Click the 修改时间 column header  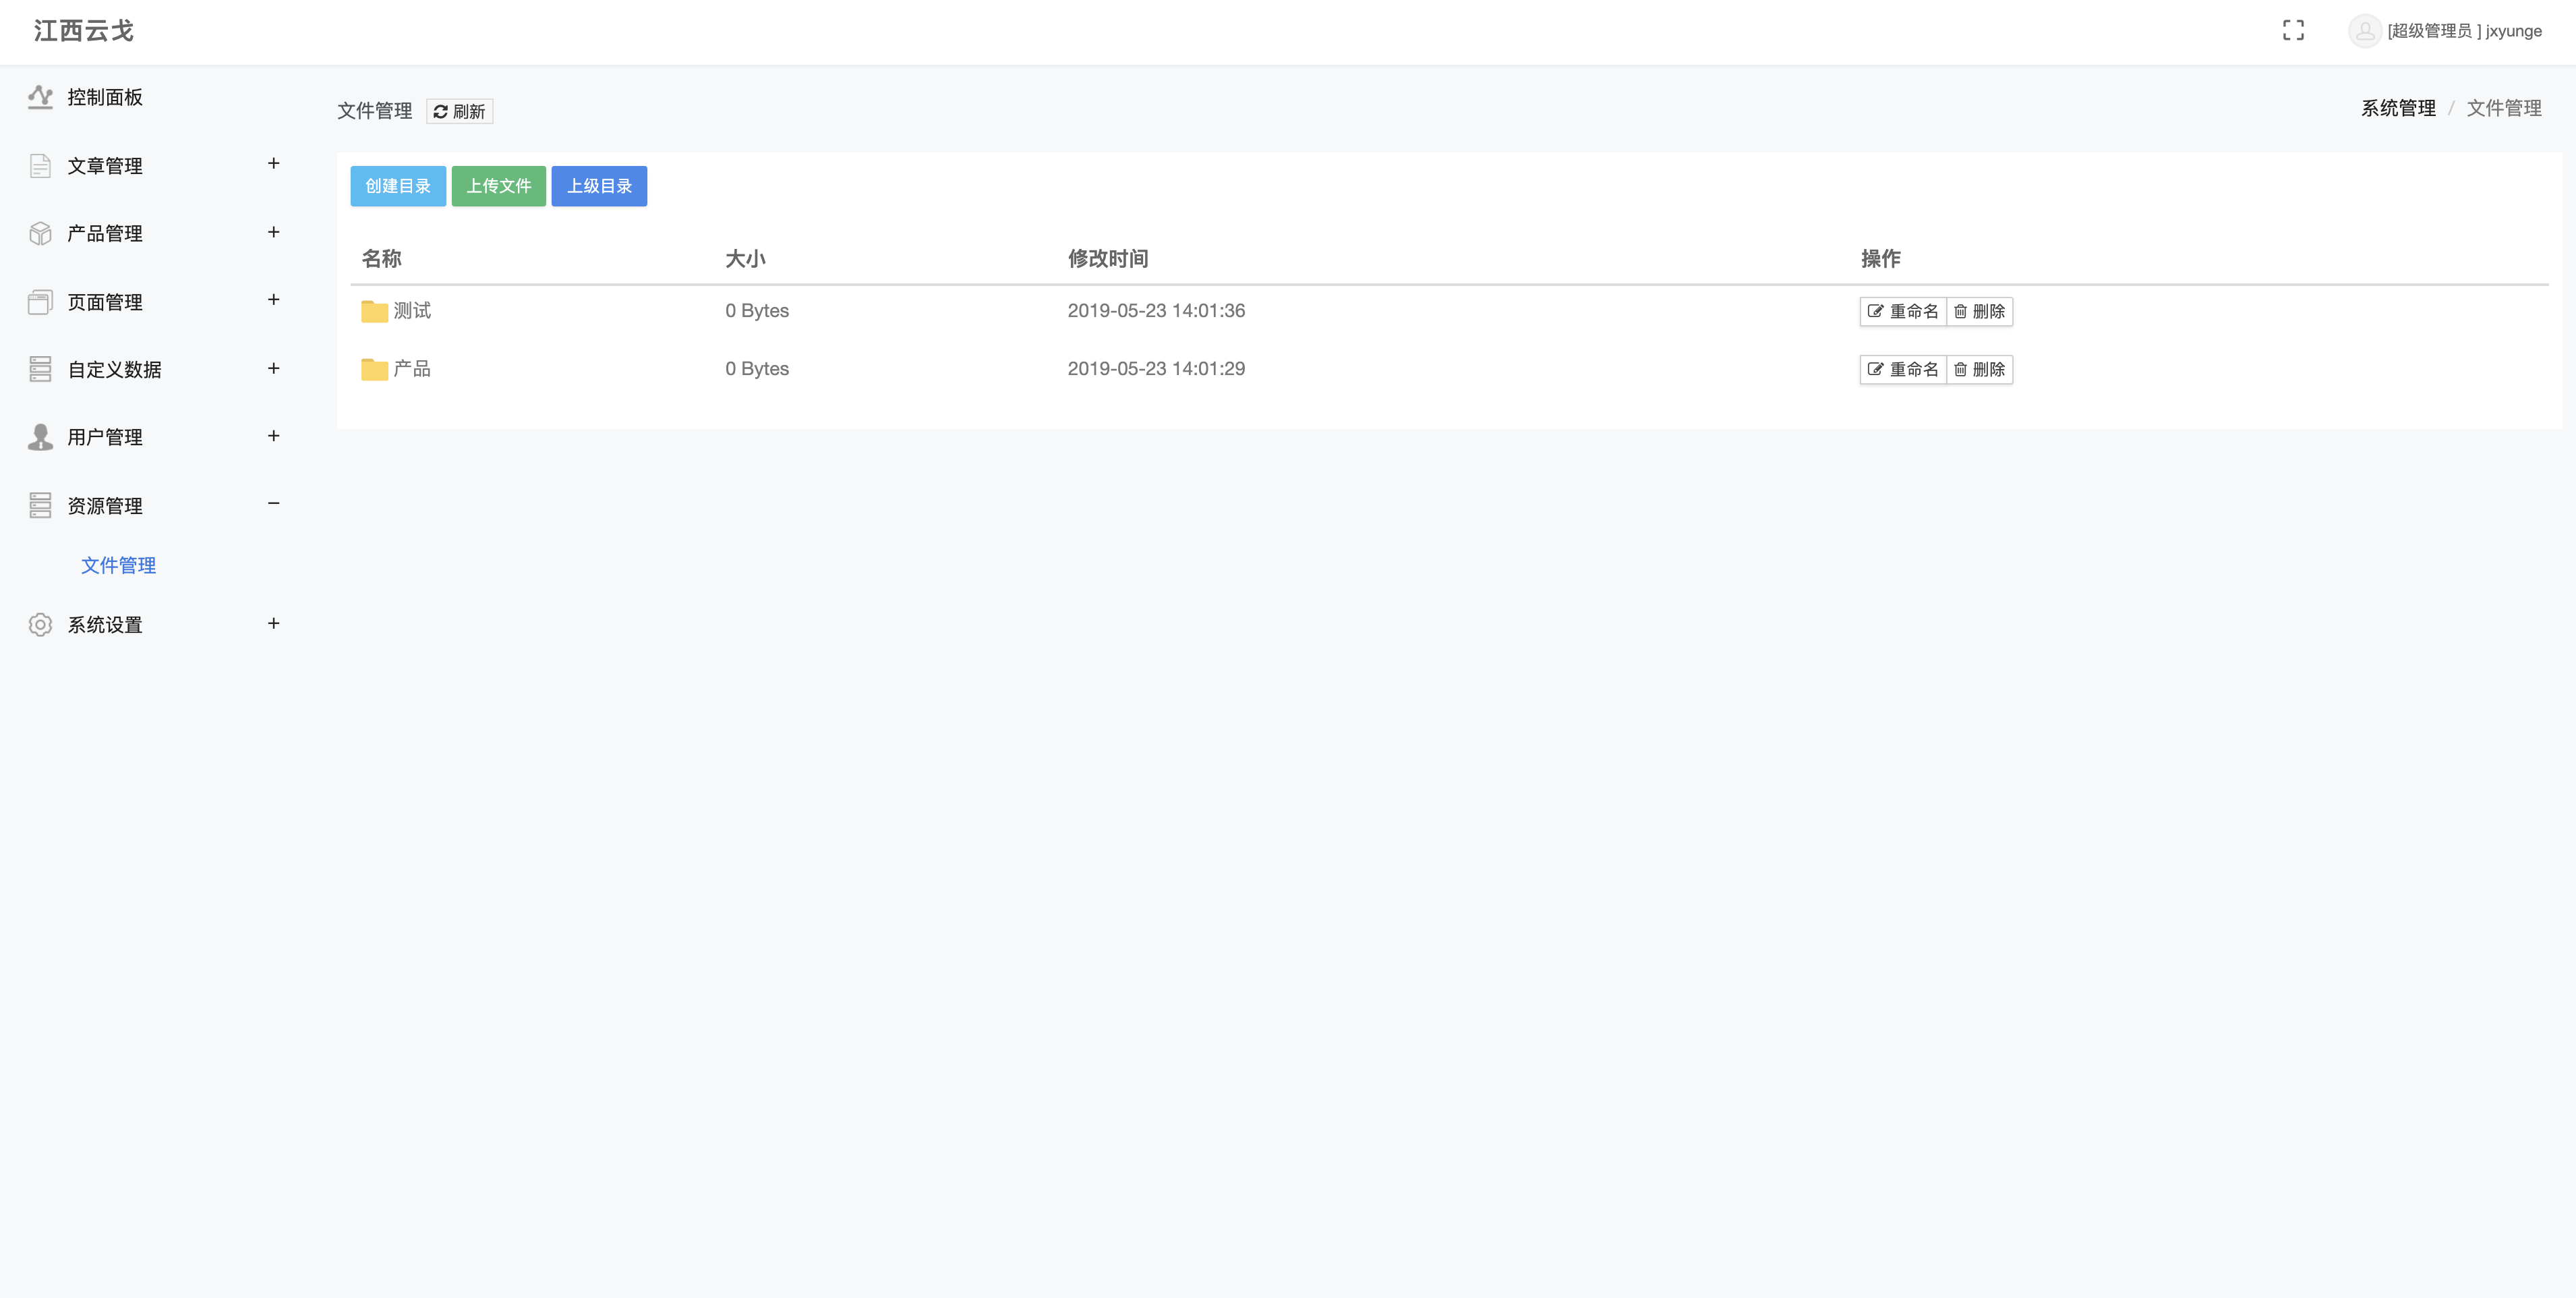(1108, 258)
